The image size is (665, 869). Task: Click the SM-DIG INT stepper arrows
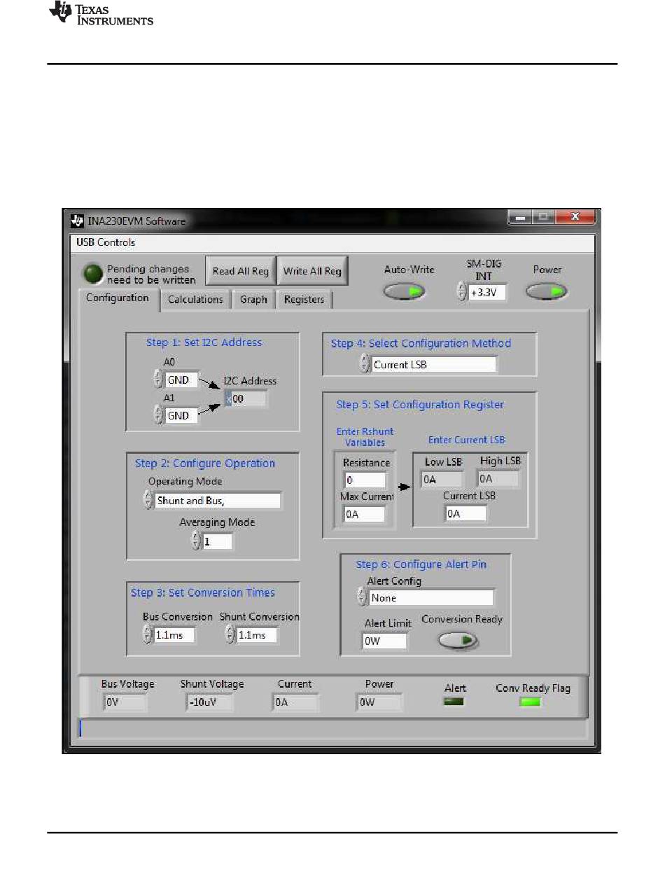click(462, 292)
